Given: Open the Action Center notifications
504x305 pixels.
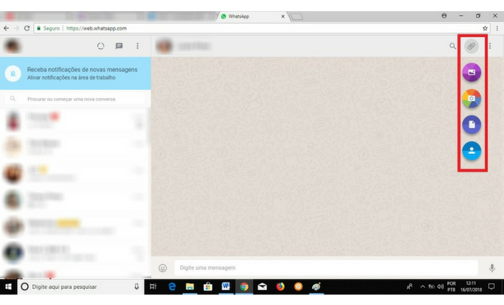Looking at the screenshot, I should (491, 287).
